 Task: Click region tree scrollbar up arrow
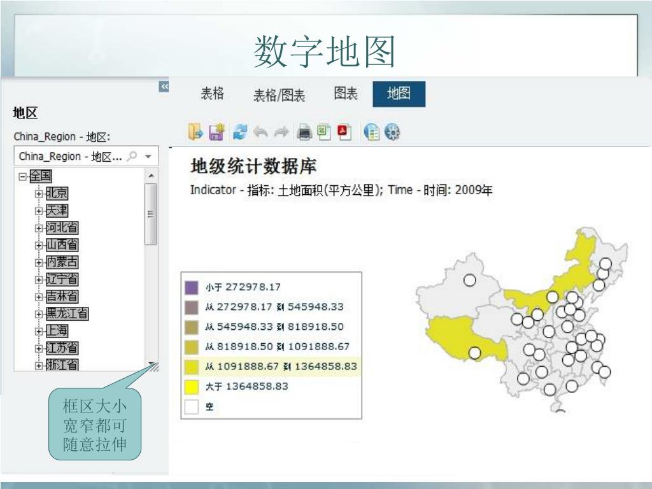(151, 176)
